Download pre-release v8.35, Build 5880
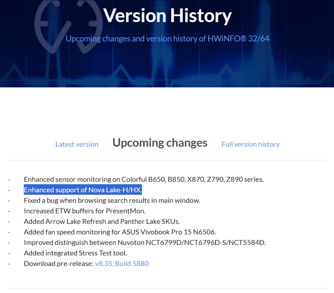 pos(122,264)
